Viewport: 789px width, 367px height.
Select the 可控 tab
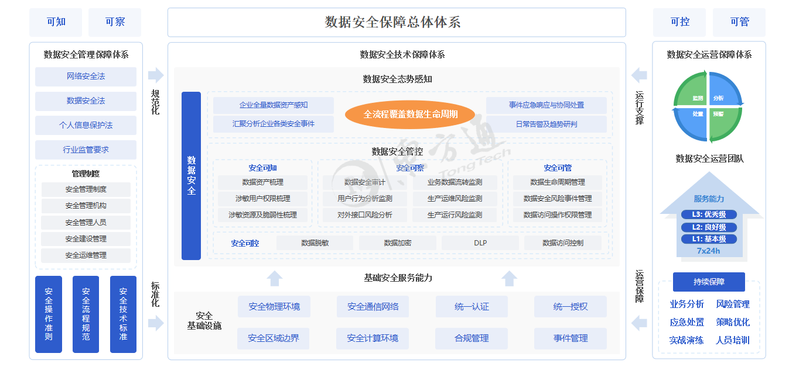[679, 22]
